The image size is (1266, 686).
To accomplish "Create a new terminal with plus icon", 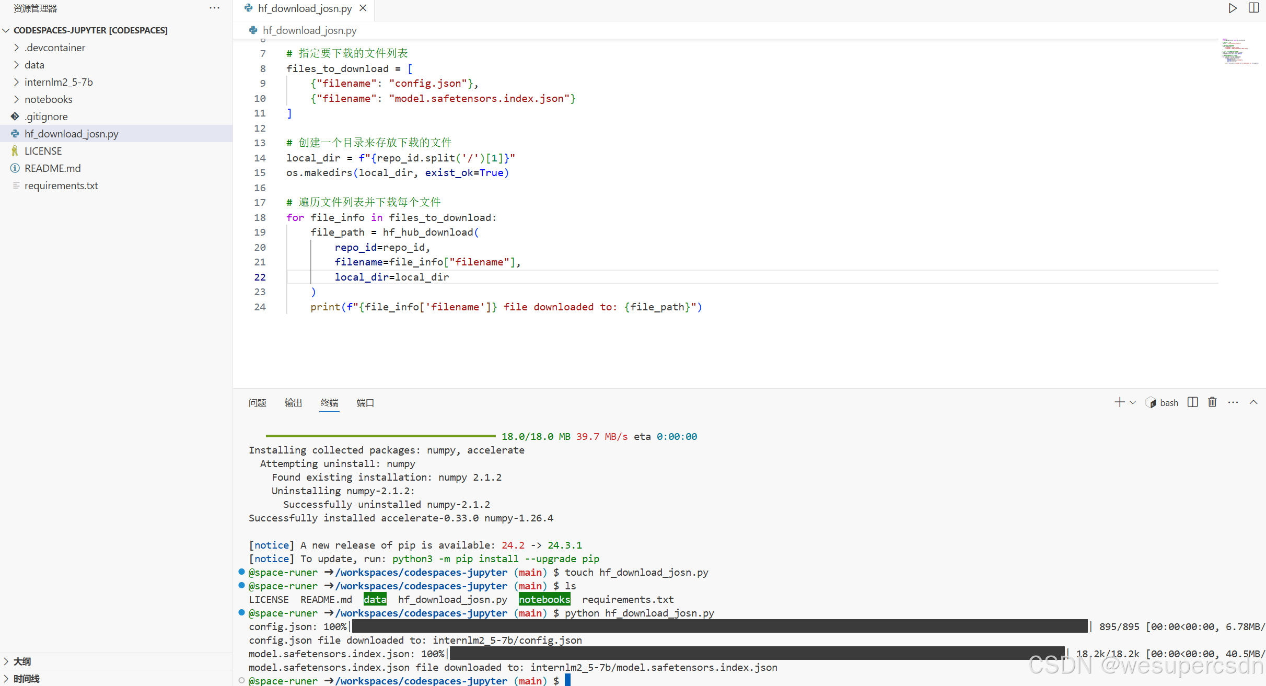I will (1119, 402).
